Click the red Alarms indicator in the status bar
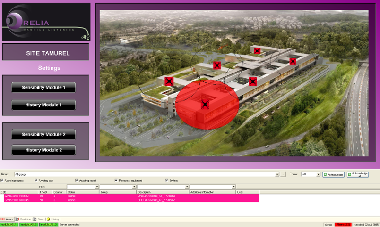380x227 pixels. point(343,225)
